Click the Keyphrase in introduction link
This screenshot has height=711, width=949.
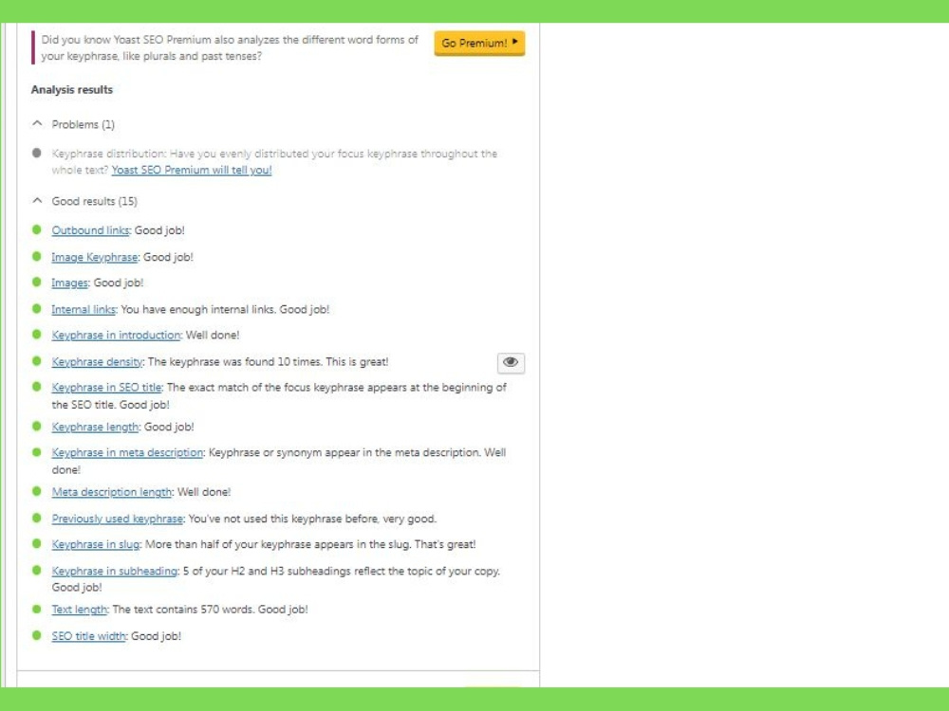pyautogui.click(x=116, y=335)
